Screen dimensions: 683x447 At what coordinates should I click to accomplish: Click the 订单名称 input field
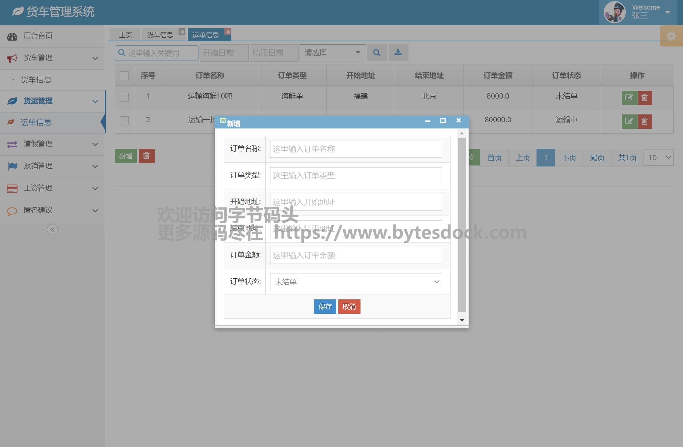(356, 149)
